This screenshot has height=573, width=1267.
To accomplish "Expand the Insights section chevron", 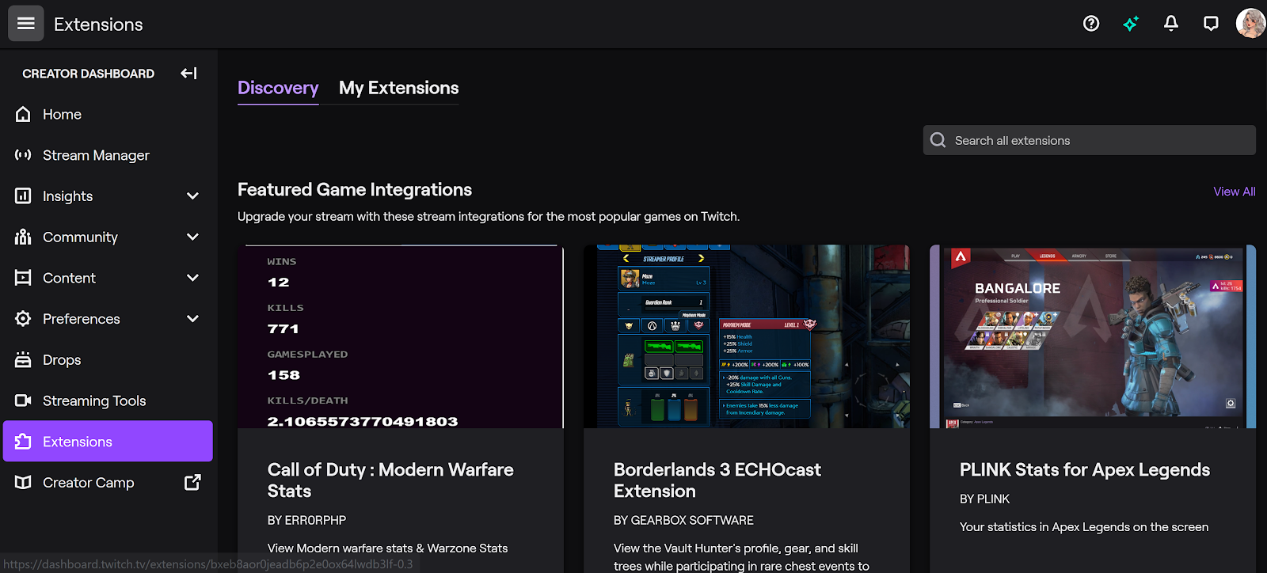I will 192,195.
